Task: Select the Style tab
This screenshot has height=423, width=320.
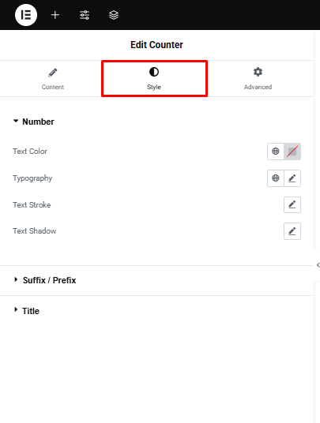Action: [154, 78]
